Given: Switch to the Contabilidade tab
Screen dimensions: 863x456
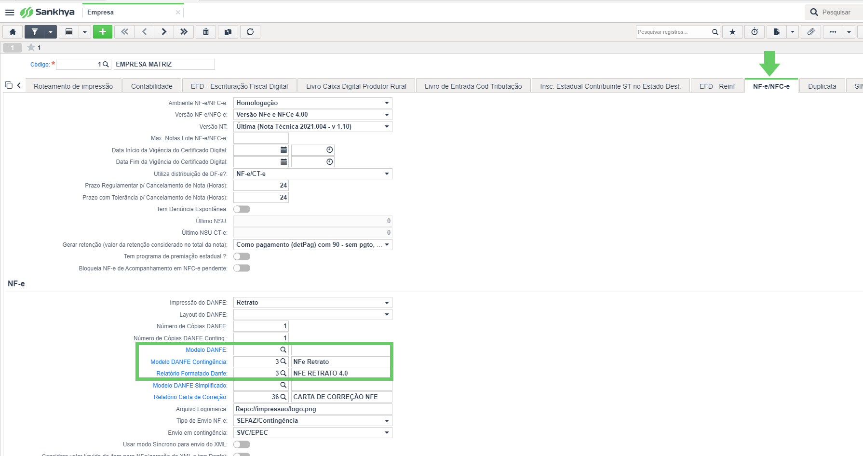Looking at the screenshot, I should pyautogui.click(x=152, y=86).
